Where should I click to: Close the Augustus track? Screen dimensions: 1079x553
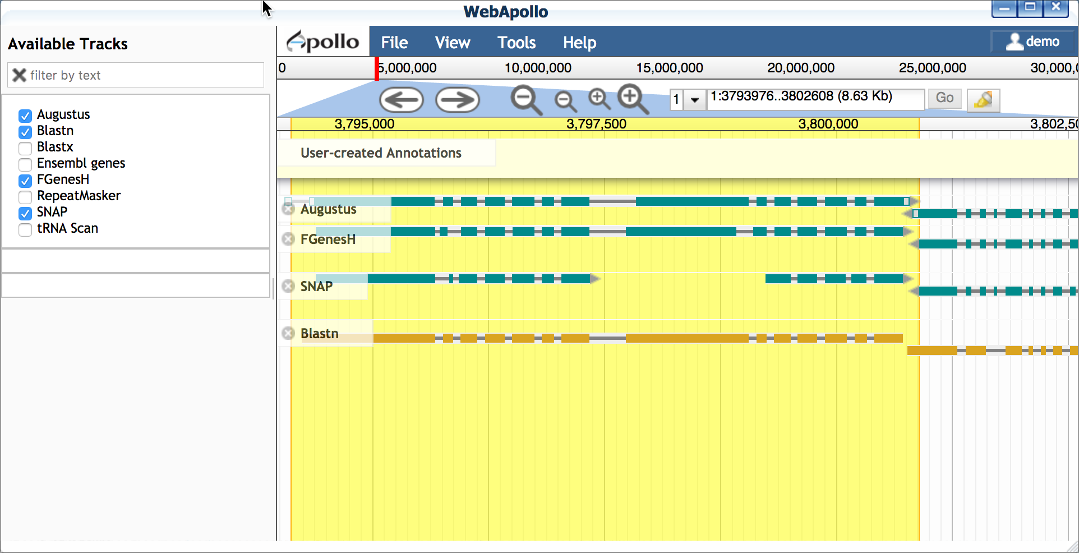[288, 209]
